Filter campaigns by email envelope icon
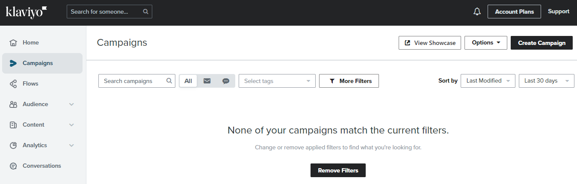 pyautogui.click(x=207, y=81)
